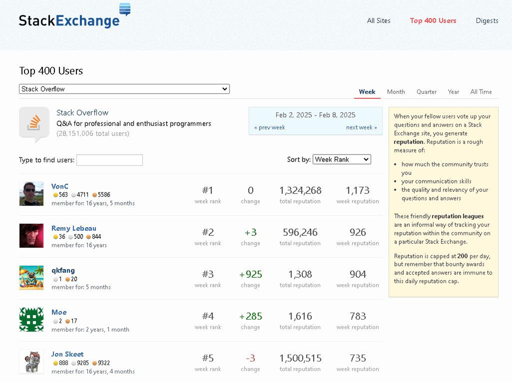Viewport: 512px width, 382px height.
Task: Open qkfang's avatar image
Action: click(x=31, y=278)
